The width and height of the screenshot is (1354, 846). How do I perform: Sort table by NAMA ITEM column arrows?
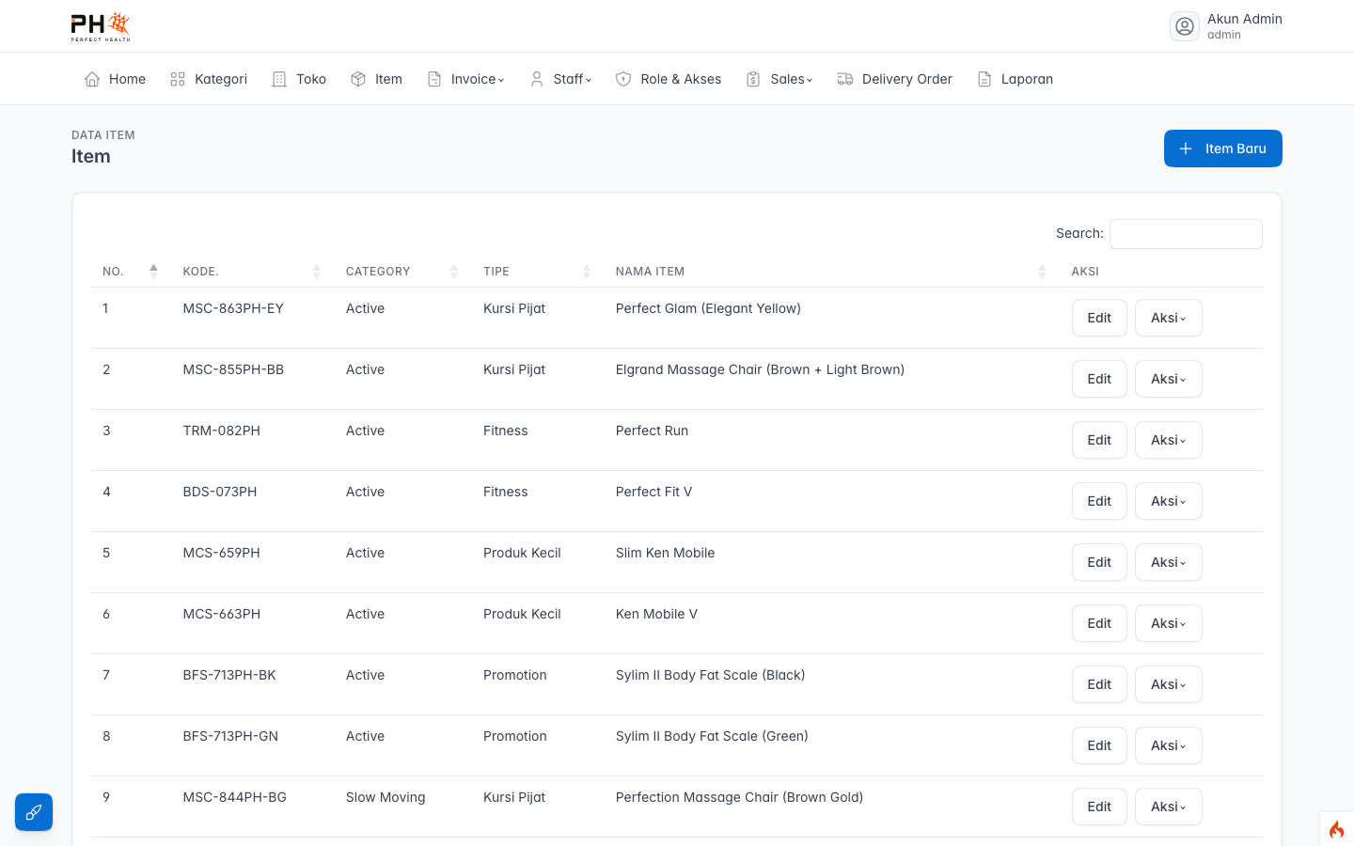coord(1042,272)
